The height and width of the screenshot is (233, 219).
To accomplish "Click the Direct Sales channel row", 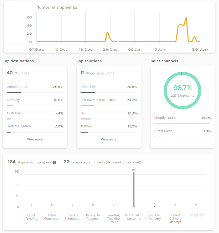I will click(x=182, y=133).
